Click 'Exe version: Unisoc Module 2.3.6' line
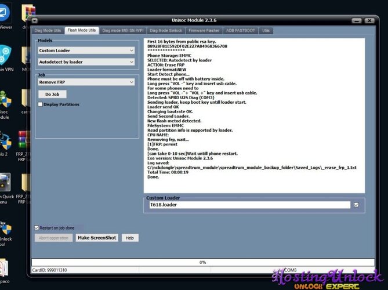The image size is (388, 290). coord(180,158)
